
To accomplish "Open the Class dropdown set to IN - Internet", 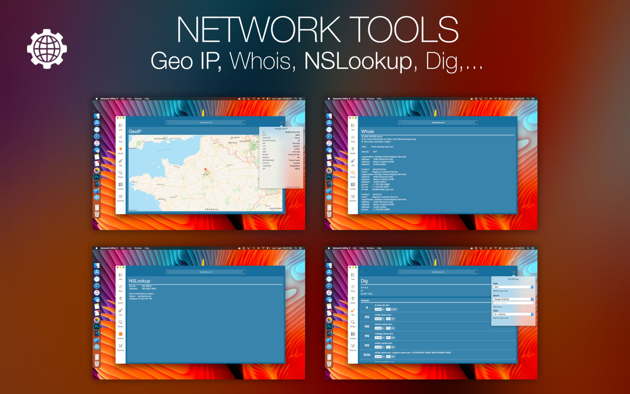I will click(513, 314).
